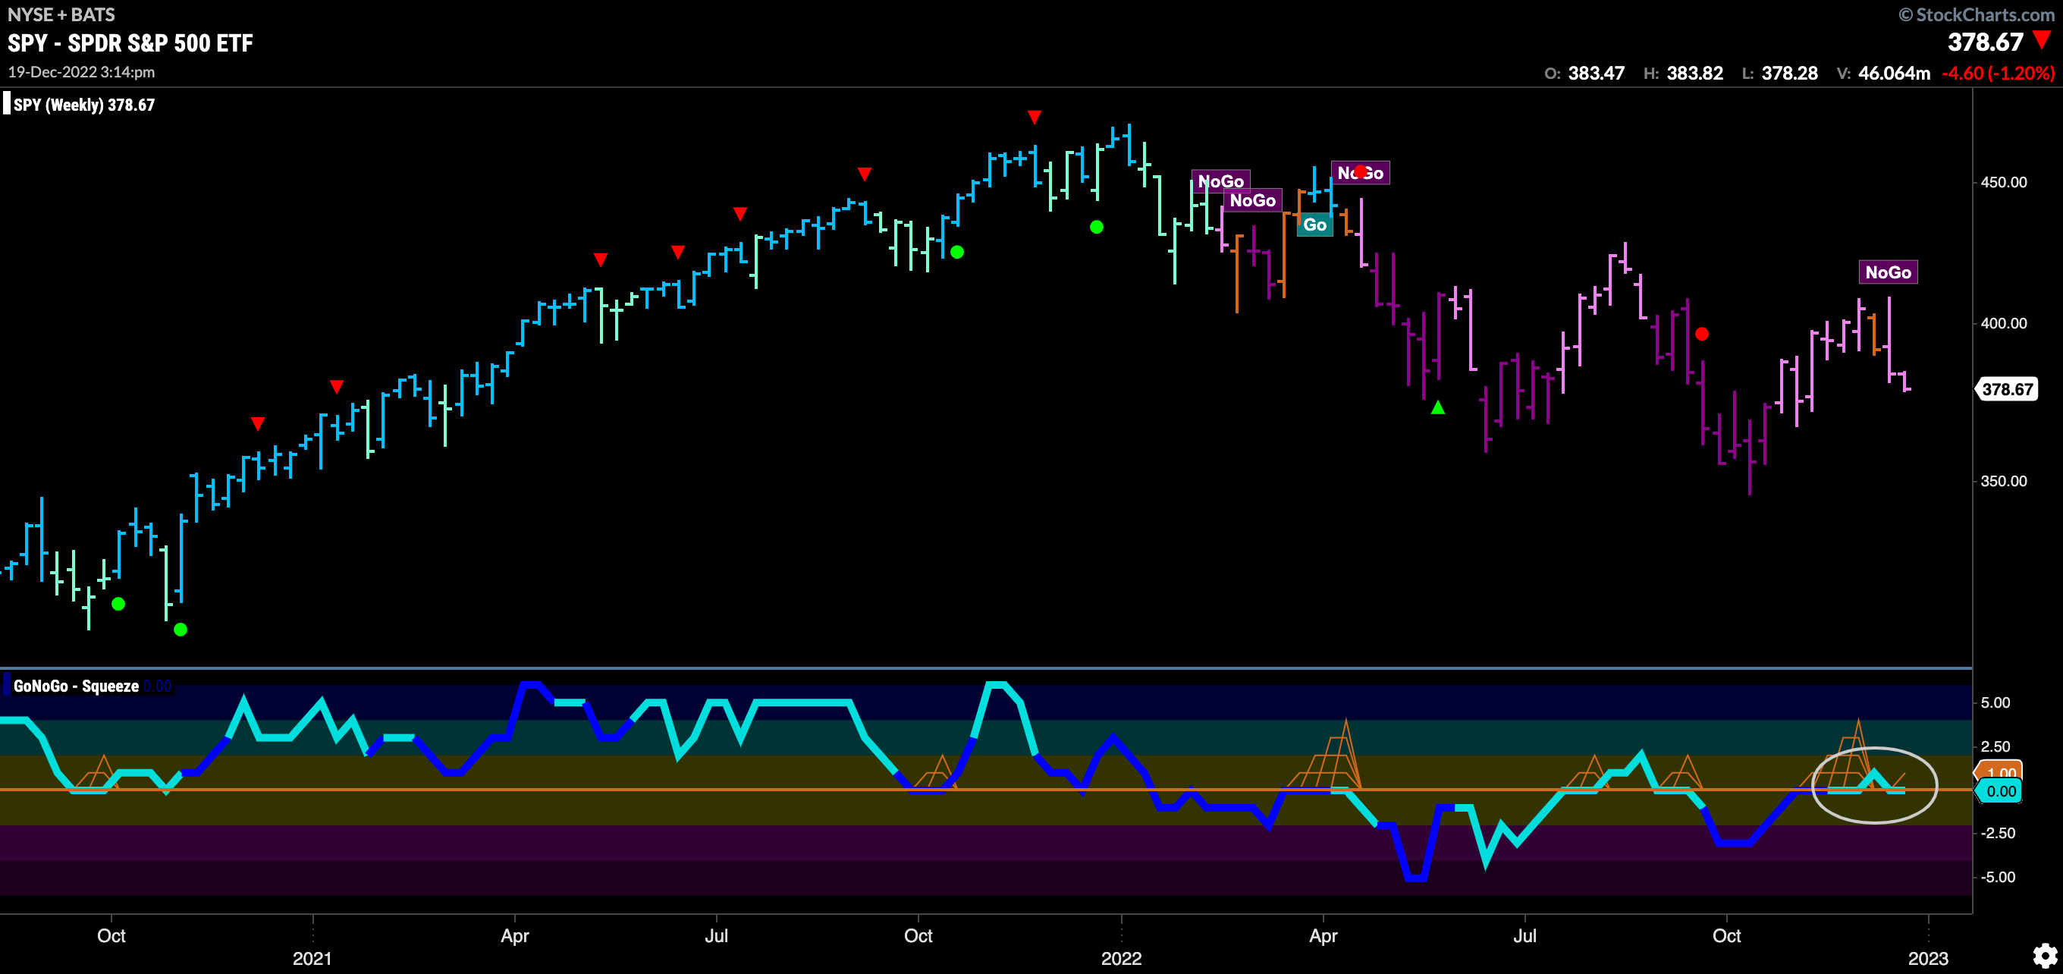Click the 450.00 price axis label
Screen dimensions: 2063x974
[x=2004, y=183]
